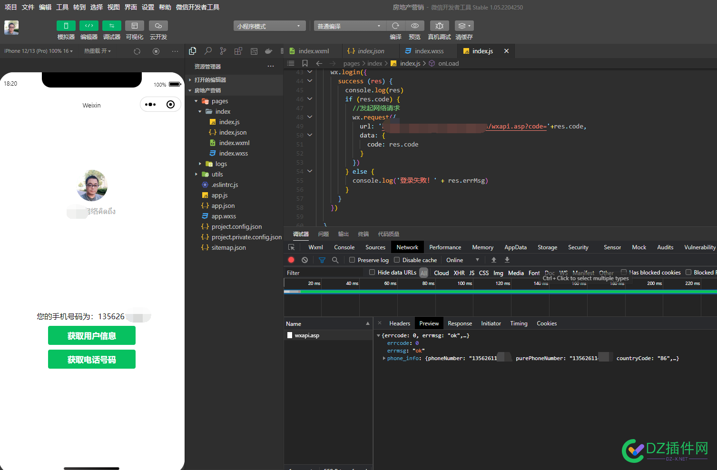Click the navigate back arrow in editor
Screen dimensions: 717x470
319,63
